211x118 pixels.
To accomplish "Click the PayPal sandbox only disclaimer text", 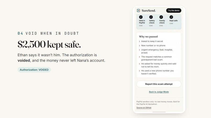I will point(158,103).
